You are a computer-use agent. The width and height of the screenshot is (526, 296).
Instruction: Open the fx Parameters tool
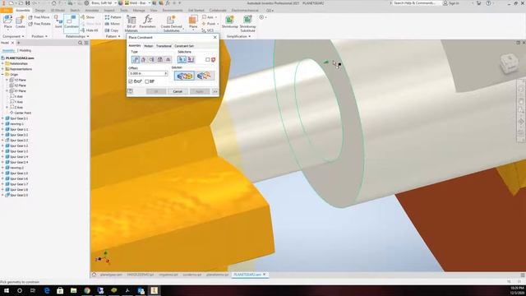(x=148, y=22)
